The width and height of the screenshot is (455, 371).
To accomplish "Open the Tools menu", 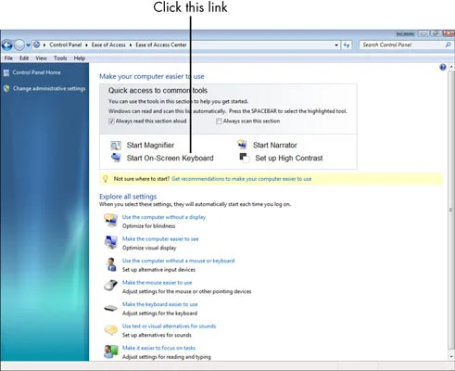I will pos(60,58).
